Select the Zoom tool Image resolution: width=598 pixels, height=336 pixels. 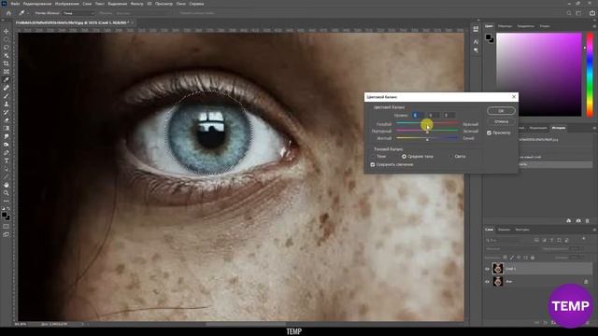tap(7, 193)
